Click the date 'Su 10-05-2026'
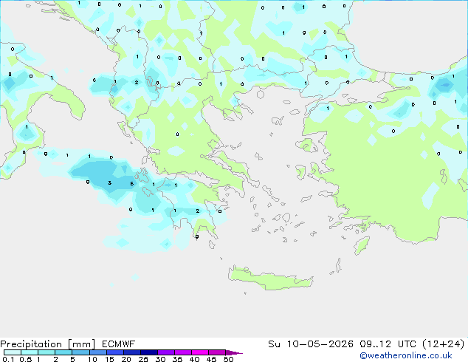This screenshot has height=362, width=468. (x=311, y=344)
